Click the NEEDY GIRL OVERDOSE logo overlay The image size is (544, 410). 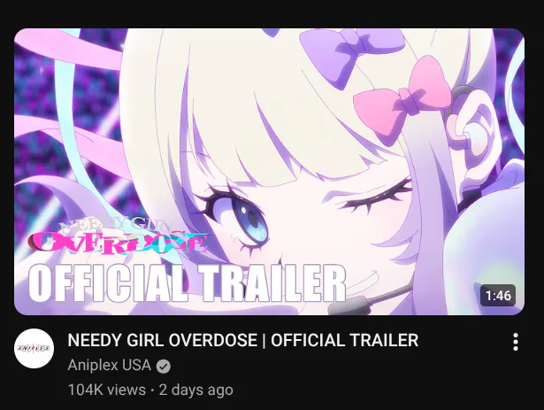[x=118, y=237]
